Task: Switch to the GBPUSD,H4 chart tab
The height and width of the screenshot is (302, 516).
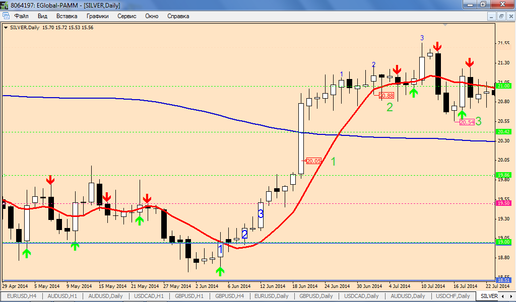Action: (x=230, y=296)
